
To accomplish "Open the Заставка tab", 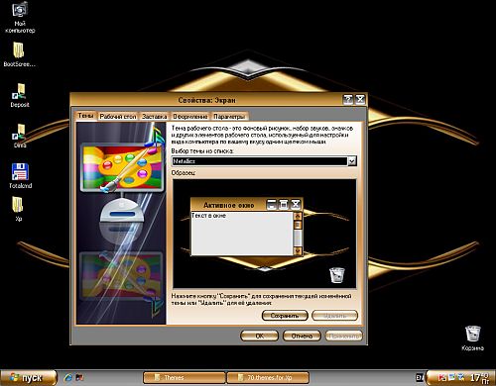I will click(x=154, y=117).
